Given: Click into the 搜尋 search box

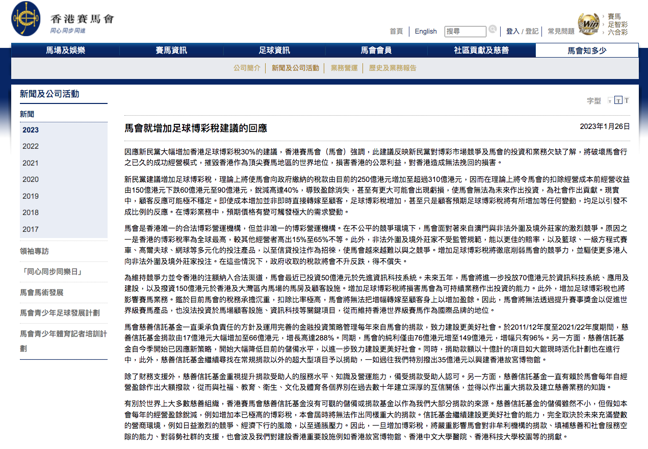Looking at the screenshot, I should [x=465, y=32].
